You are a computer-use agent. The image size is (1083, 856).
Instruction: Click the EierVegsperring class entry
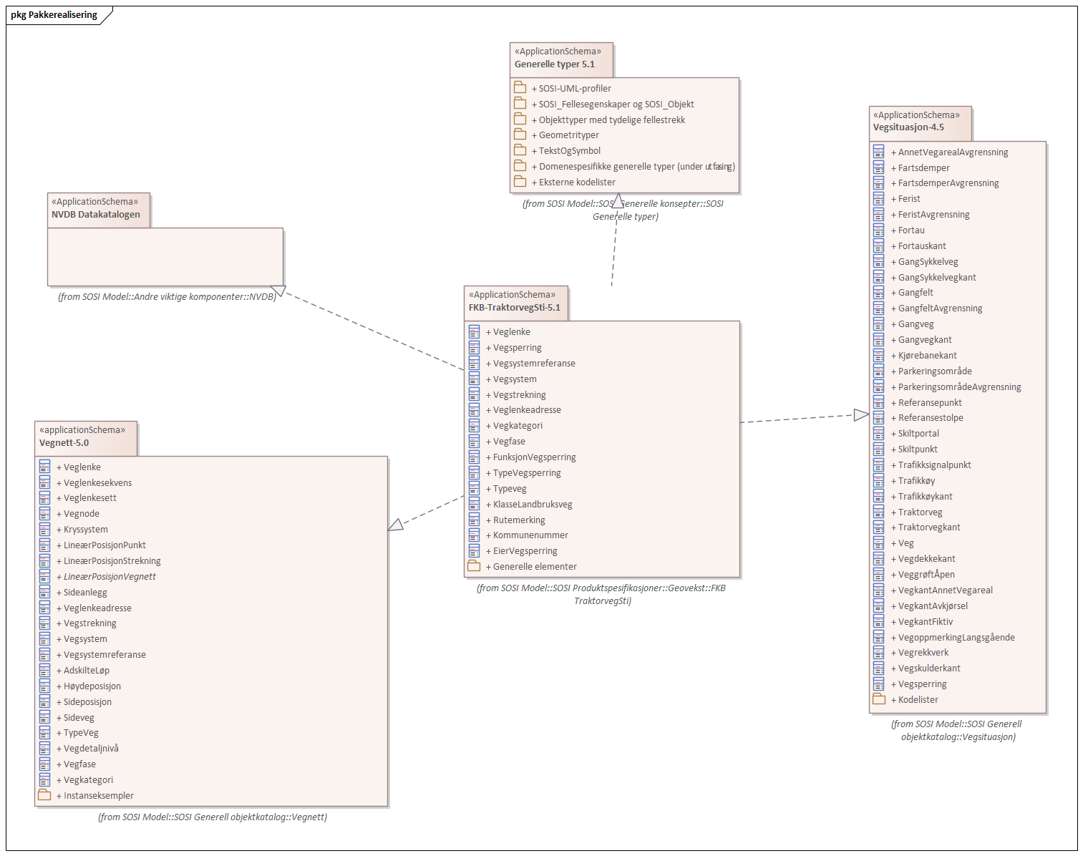point(525,551)
